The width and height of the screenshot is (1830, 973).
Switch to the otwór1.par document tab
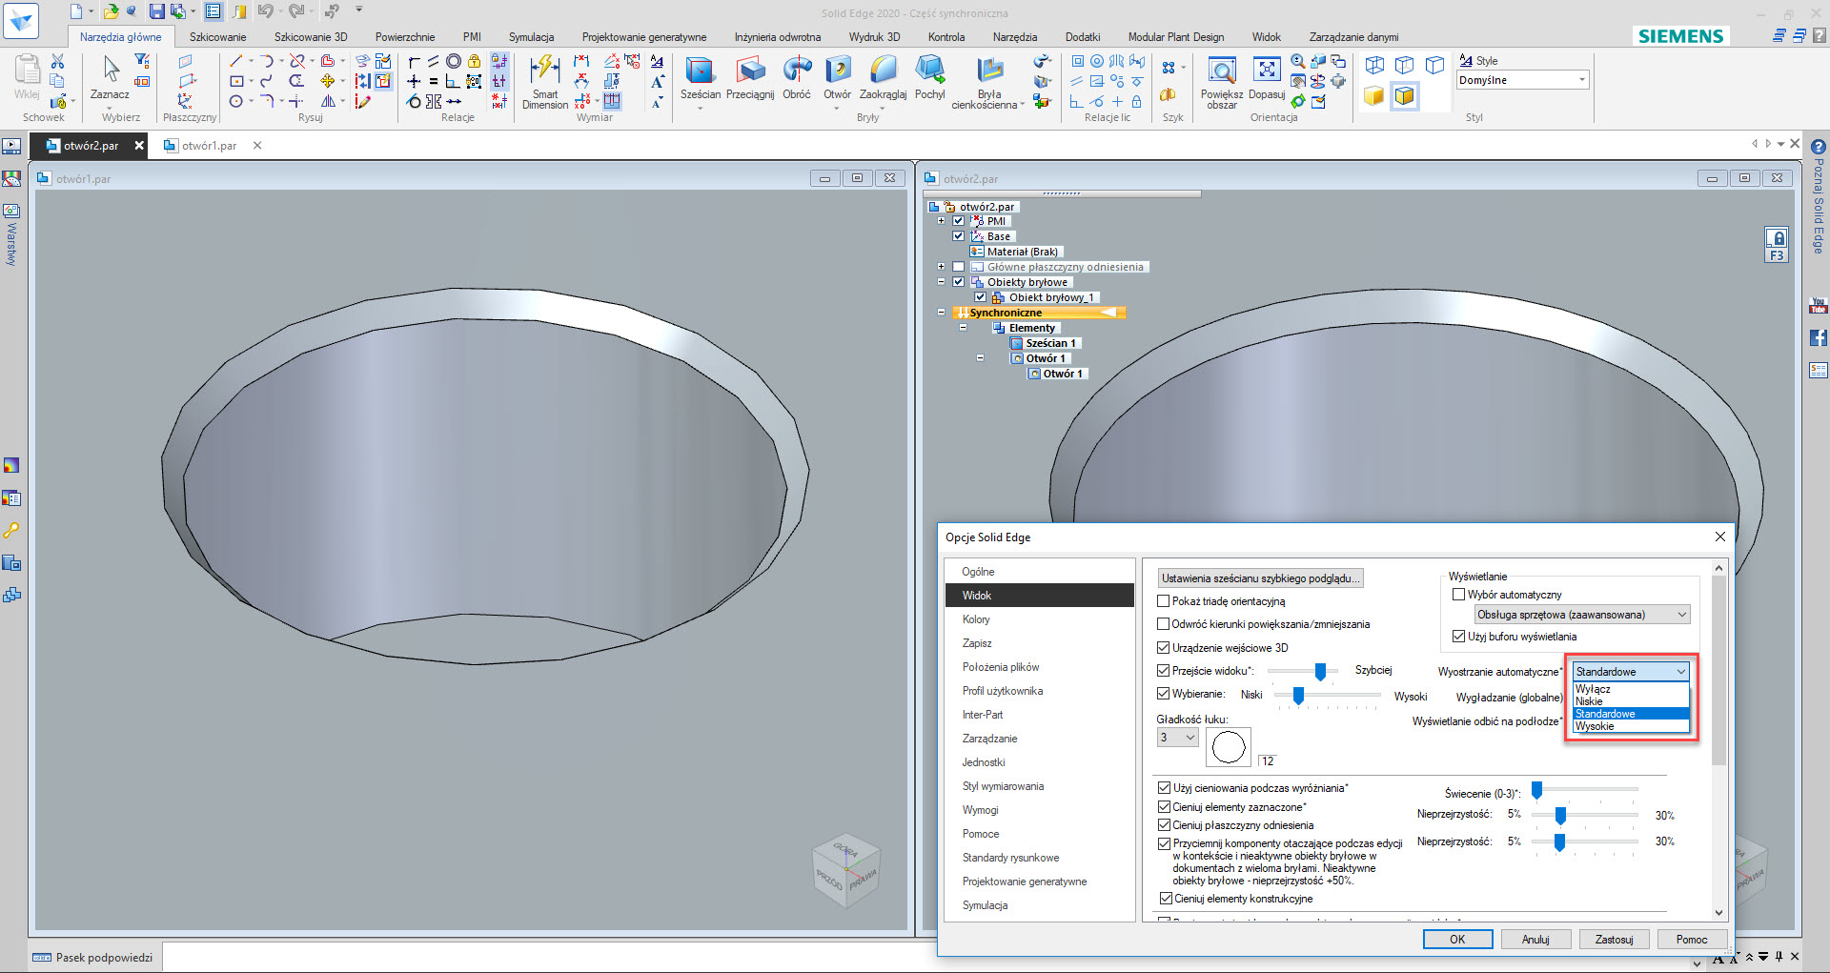click(x=209, y=146)
